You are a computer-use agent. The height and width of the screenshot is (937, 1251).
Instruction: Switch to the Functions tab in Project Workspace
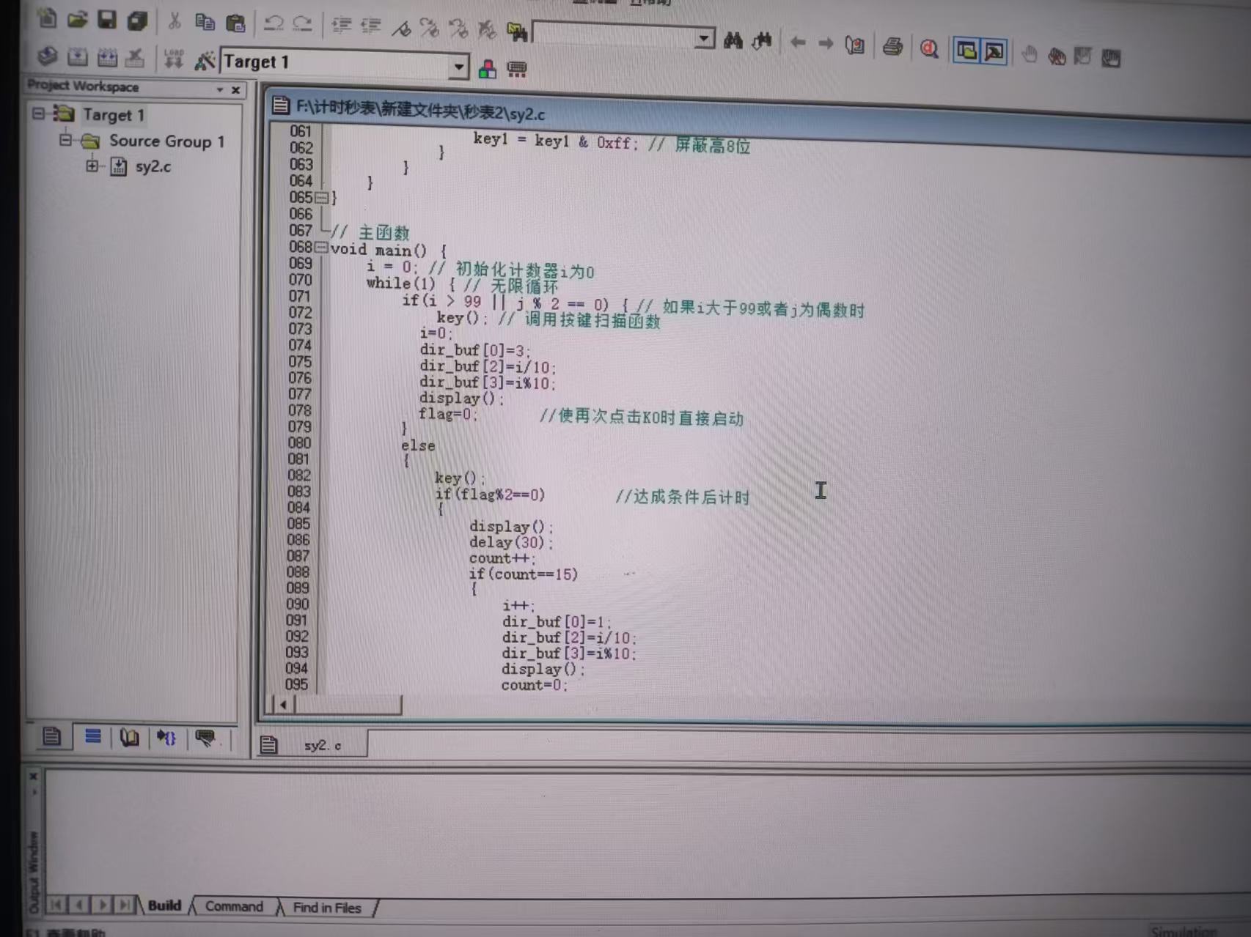[166, 738]
